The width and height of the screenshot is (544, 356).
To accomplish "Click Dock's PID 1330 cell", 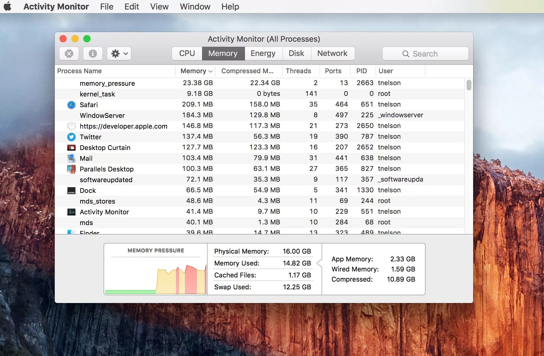I will tap(365, 190).
